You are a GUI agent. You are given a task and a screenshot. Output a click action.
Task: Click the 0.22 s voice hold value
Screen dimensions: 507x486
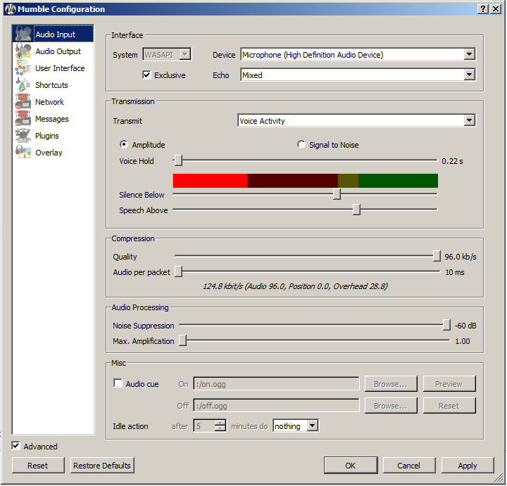pyautogui.click(x=452, y=161)
